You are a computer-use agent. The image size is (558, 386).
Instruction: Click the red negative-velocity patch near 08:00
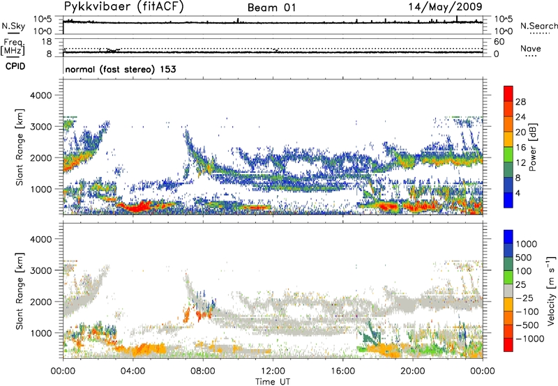click(x=204, y=314)
